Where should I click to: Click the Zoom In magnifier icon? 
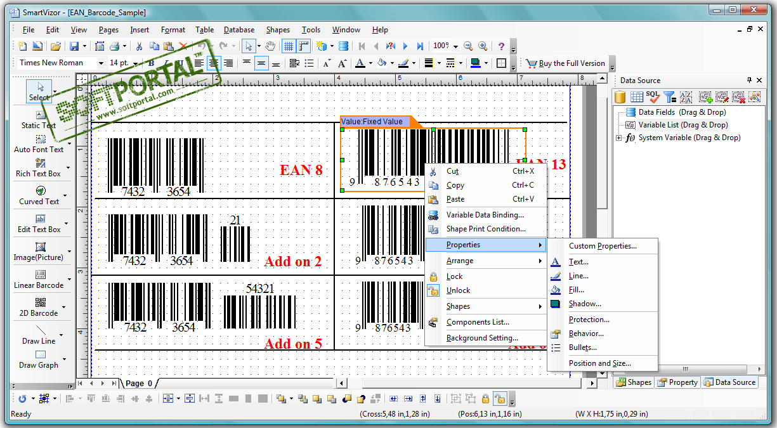483,46
